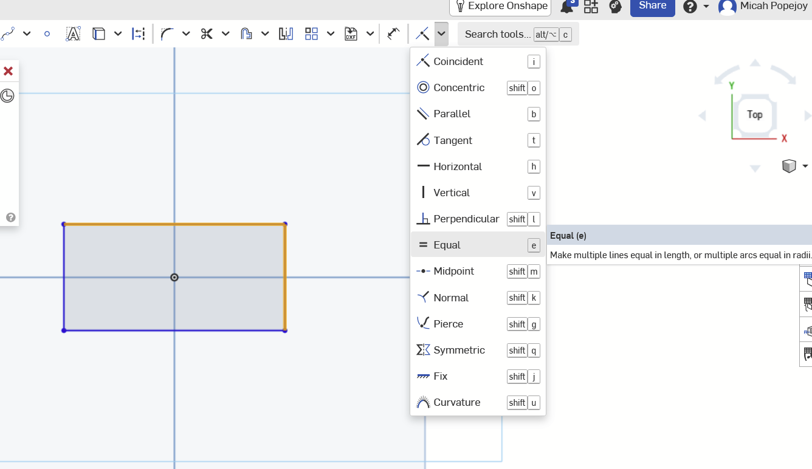
Task: Select the Point sketch tool
Action: (47, 34)
